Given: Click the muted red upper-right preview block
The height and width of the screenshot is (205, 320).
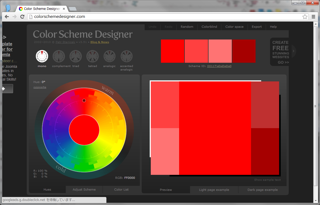Looking at the screenshot, I should 265,105.
